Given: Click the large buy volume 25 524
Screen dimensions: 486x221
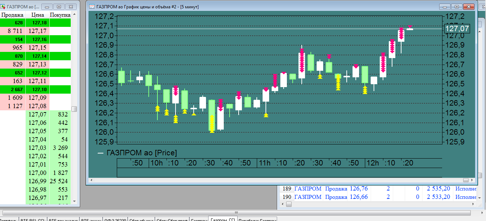Looking at the screenshot, I should click(x=60, y=181).
